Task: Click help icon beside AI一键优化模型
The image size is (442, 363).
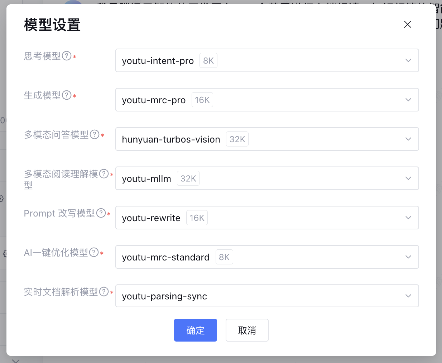Action: click(x=94, y=252)
